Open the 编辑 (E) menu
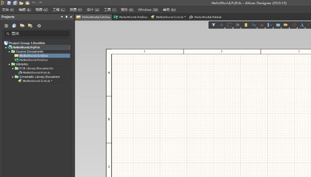Image resolution: width=311 pixels, height=177 pixels. coord(25,10)
